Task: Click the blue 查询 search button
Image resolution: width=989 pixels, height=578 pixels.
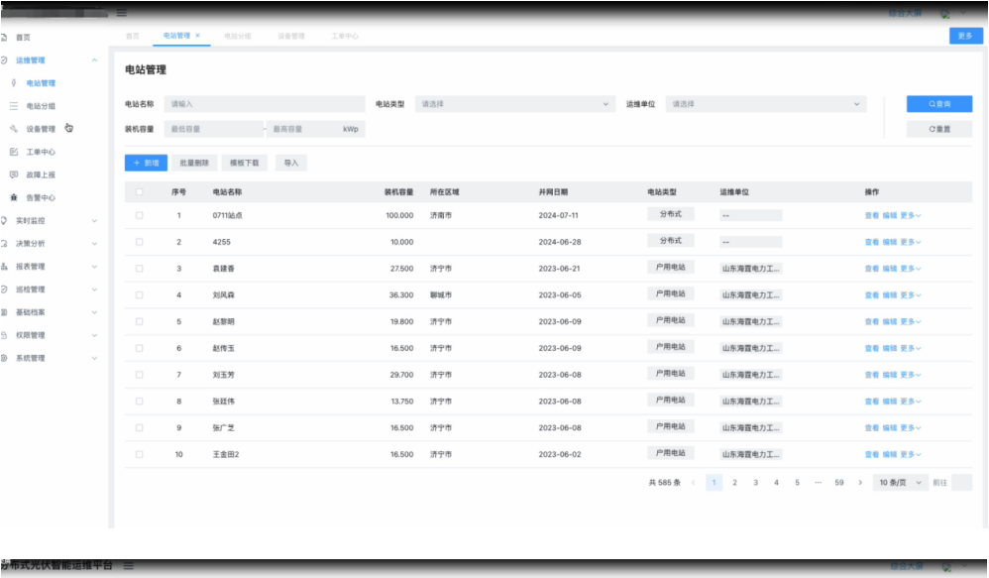Action: [x=938, y=104]
